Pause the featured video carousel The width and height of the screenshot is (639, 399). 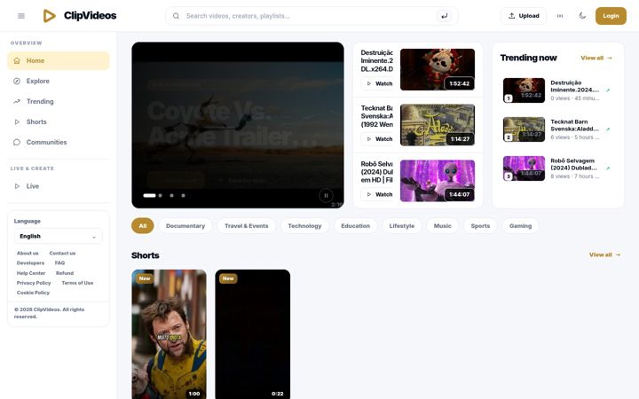pos(326,195)
